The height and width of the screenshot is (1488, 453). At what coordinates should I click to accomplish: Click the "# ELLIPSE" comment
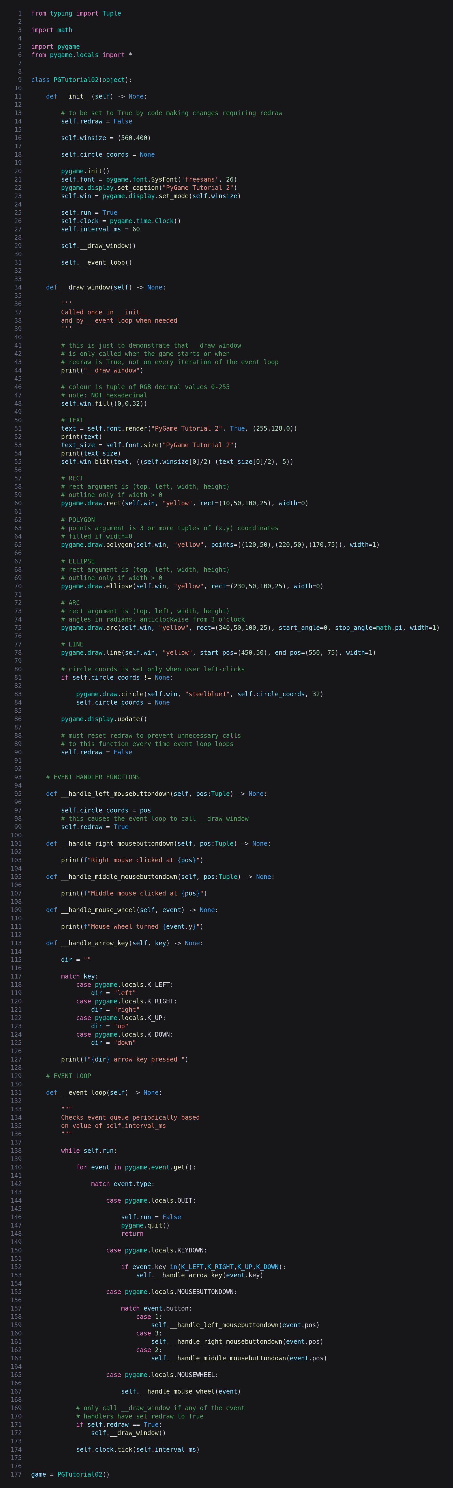78,561
